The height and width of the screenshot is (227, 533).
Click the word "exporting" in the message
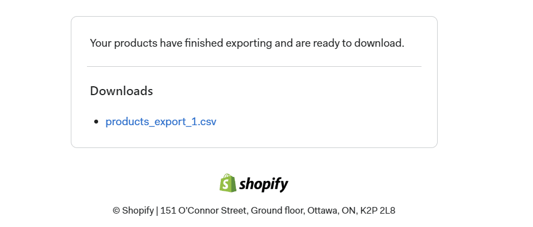[x=245, y=43]
